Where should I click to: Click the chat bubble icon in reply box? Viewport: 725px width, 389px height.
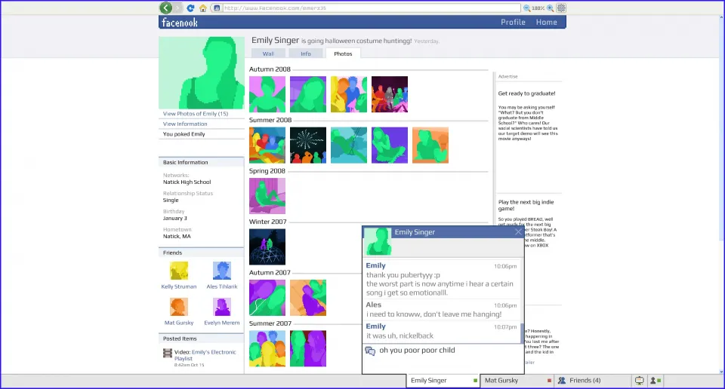click(x=370, y=351)
